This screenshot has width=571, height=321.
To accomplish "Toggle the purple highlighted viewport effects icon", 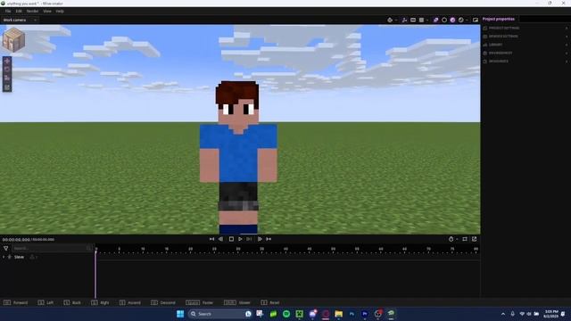I will [x=435, y=20].
